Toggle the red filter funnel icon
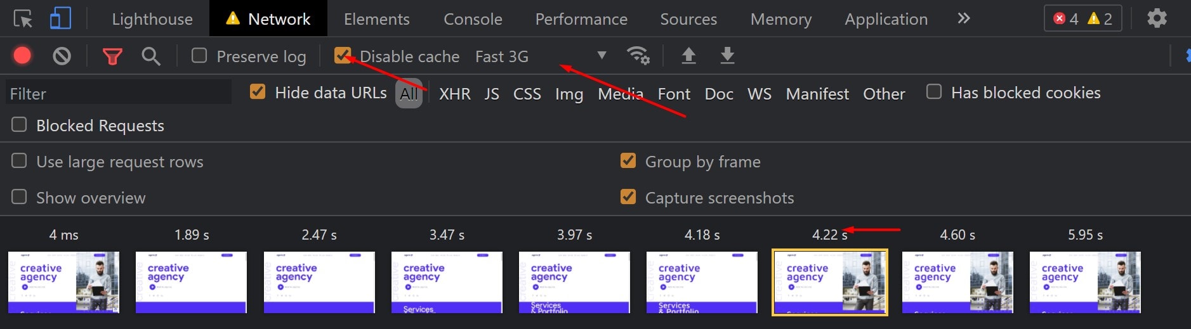 pos(112,57)
